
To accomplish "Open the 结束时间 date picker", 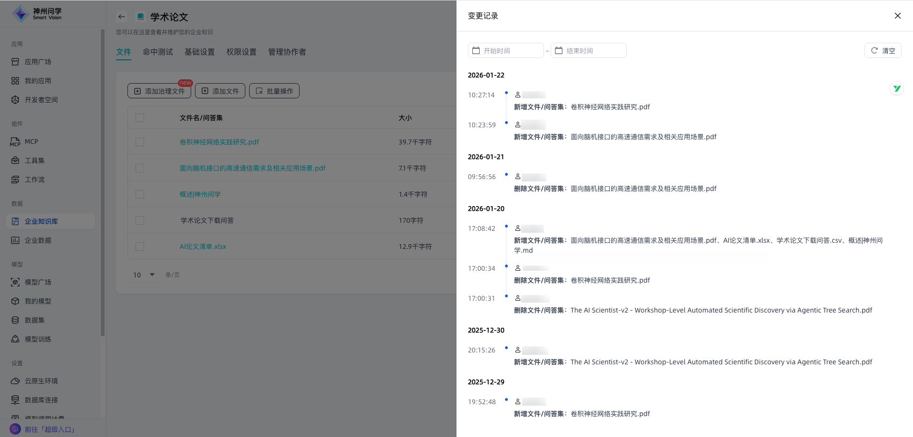I will (588, 50).
